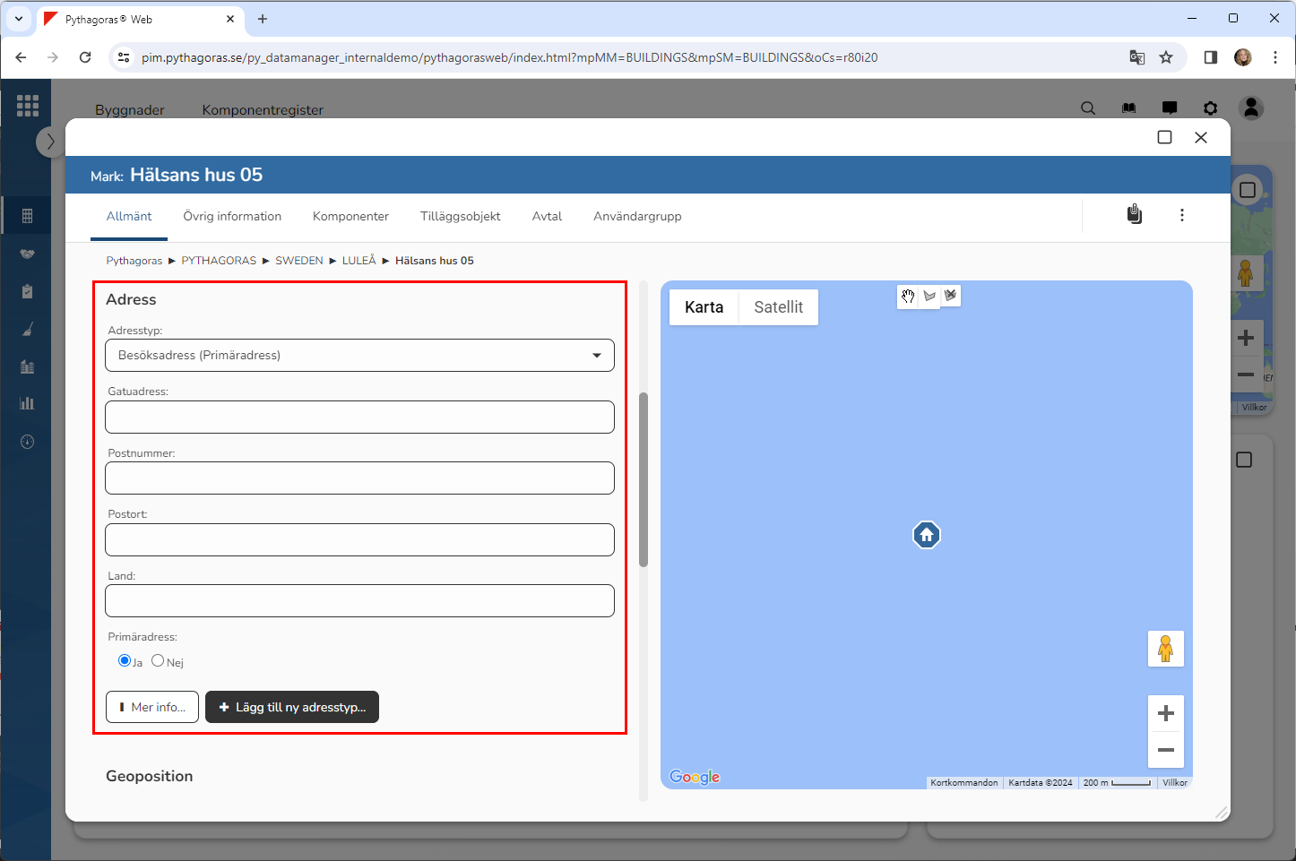Open the apps grid launcher icon
Viewport: 1296px width, 861px height.
(28, 106)
